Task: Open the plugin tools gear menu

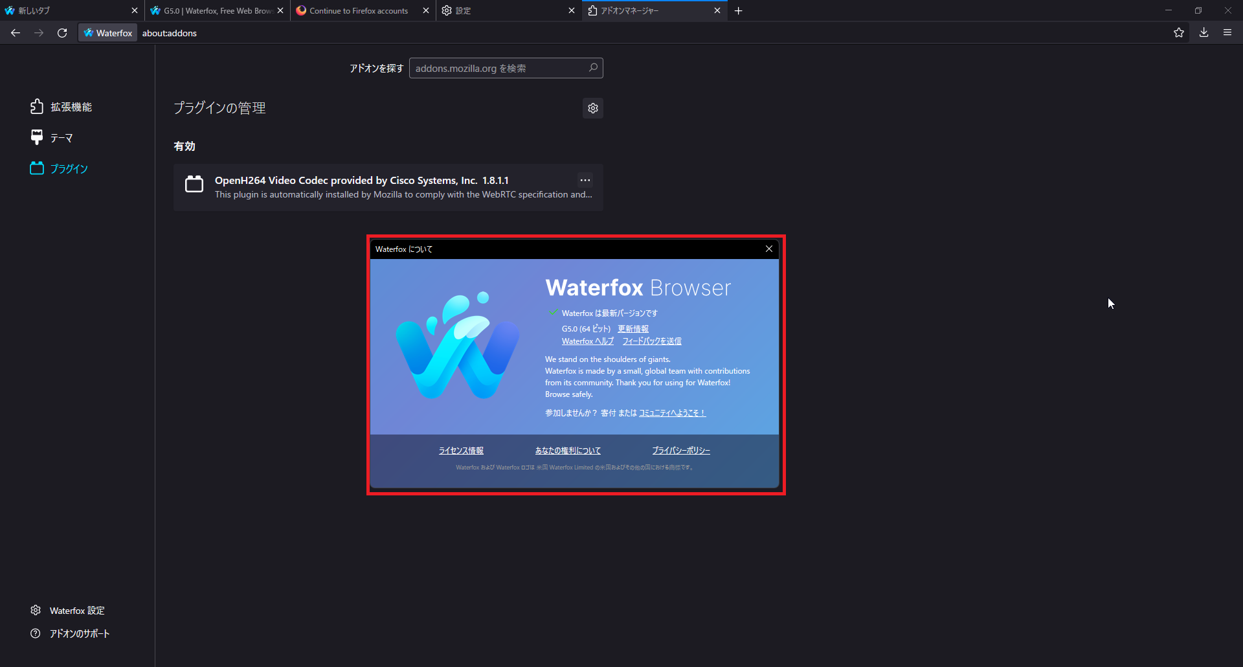Action: pyautogui.click(x=593, y=108)
